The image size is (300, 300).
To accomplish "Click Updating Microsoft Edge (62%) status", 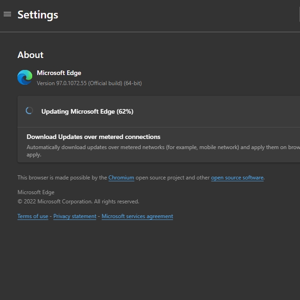I will point(87,111).
